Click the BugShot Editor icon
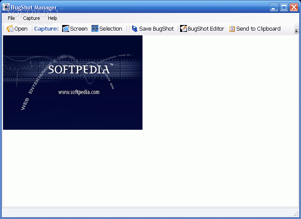Image resolution: width=301 pixels, height=219 pixels. [184, 29]
